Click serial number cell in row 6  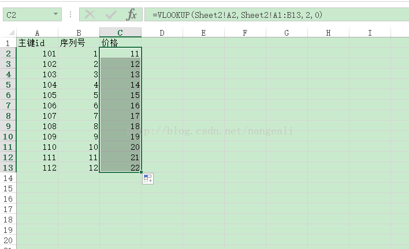tap(79, 95)
